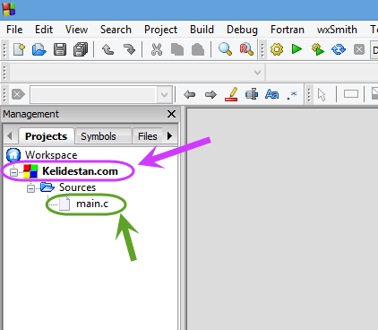Image resolution: width=378 pixels, height=330 pixels.
Task: Toggle the highlight marker pen icon
Action: [231, 94]
